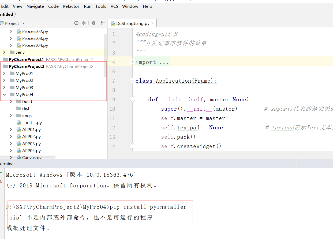Select the MyPro03 folder
333x239 pixels.
click(24, 87)
